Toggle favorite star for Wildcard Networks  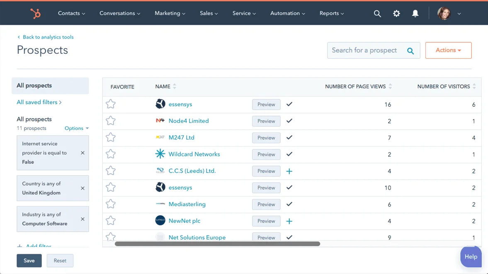[110, 154]
